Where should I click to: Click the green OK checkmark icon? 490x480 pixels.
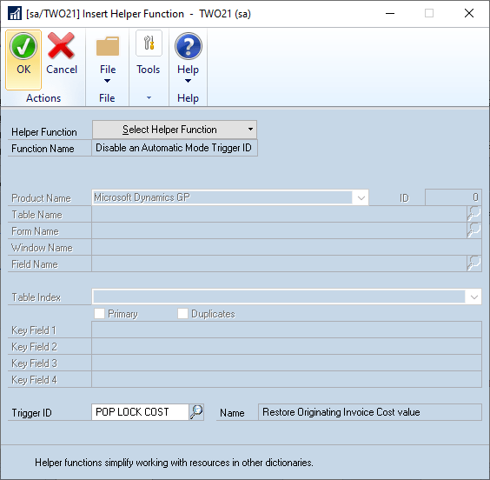click(x=23, y=46)
